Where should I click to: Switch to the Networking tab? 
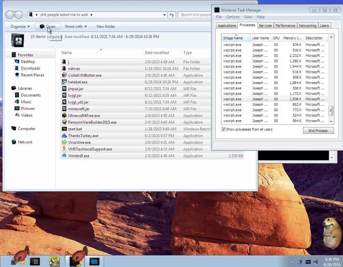(x=307, y=26)
